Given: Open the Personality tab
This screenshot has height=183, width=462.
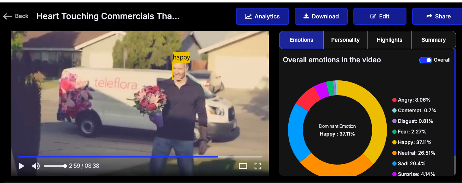Looking at the screenshot, I should tap(345, 40).
